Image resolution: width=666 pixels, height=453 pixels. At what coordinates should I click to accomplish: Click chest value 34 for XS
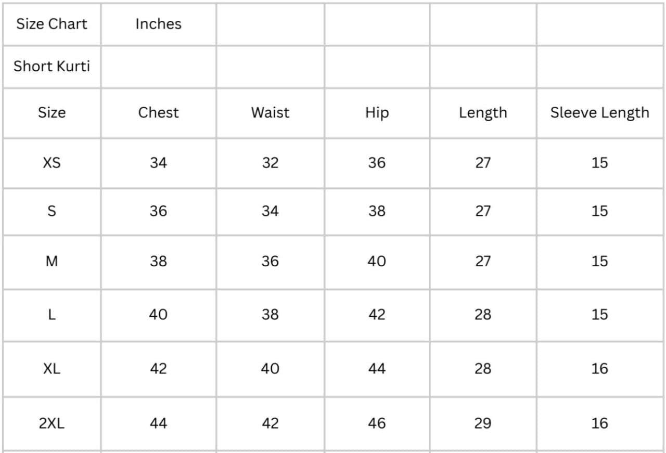158,163
